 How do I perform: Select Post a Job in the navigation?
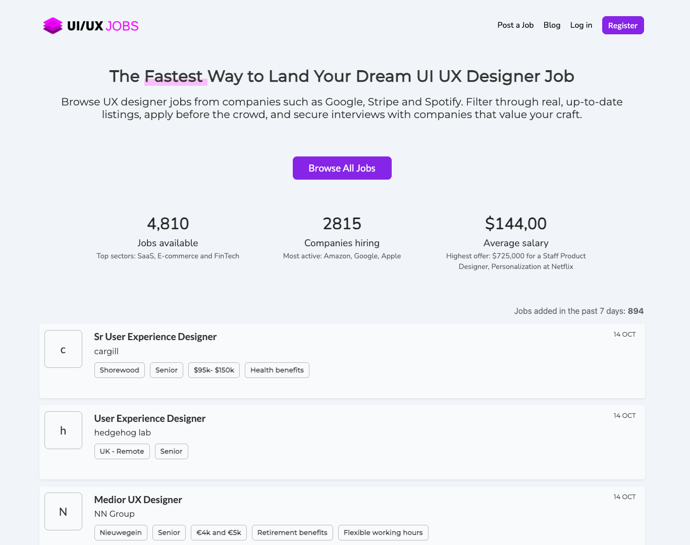pyautogui.click(x=515, y=25)
